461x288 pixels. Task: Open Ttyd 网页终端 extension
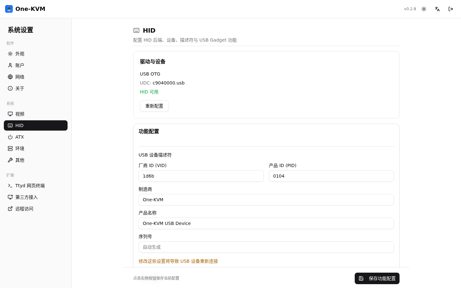(36, 186)
